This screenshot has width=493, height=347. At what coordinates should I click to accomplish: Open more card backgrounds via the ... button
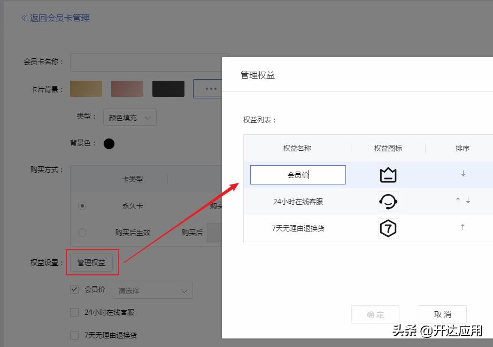[209, 88]
